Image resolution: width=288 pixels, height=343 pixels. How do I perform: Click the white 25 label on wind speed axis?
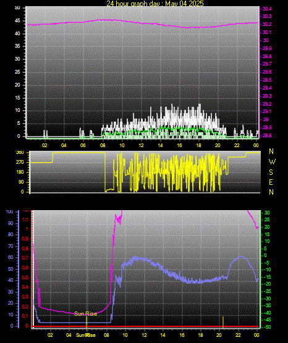click(17, 72)
